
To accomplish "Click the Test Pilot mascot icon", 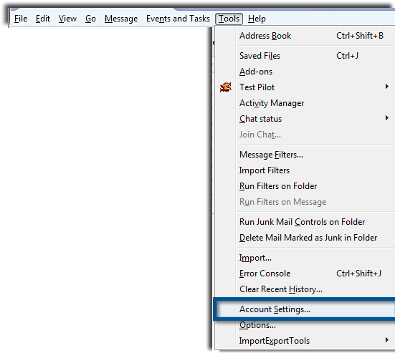I will pos(226,87).
